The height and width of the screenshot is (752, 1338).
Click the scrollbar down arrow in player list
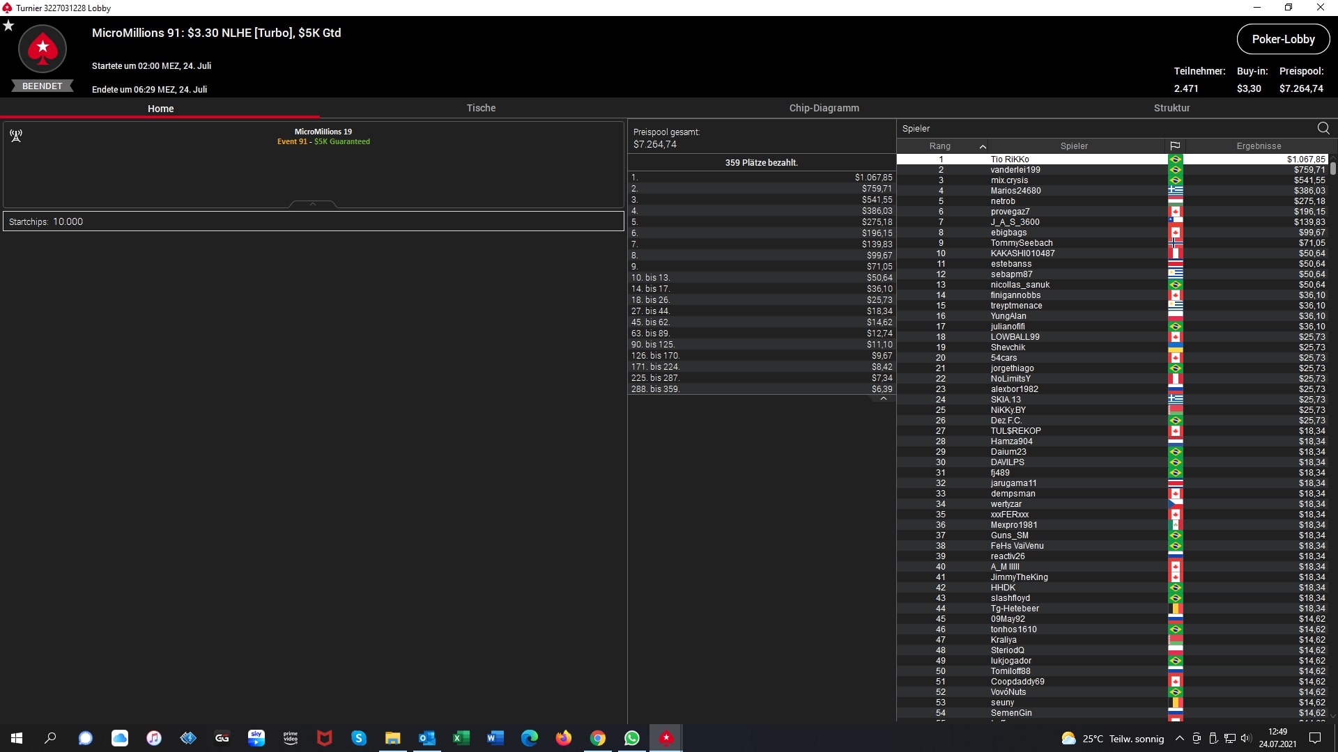(1333, 715)
